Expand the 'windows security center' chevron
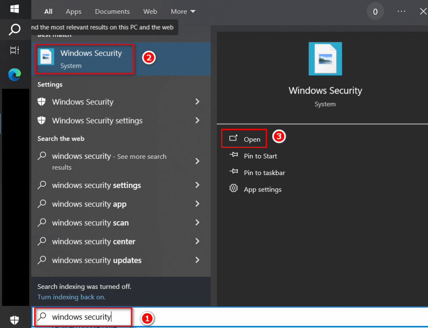 [x=197, y=241]
